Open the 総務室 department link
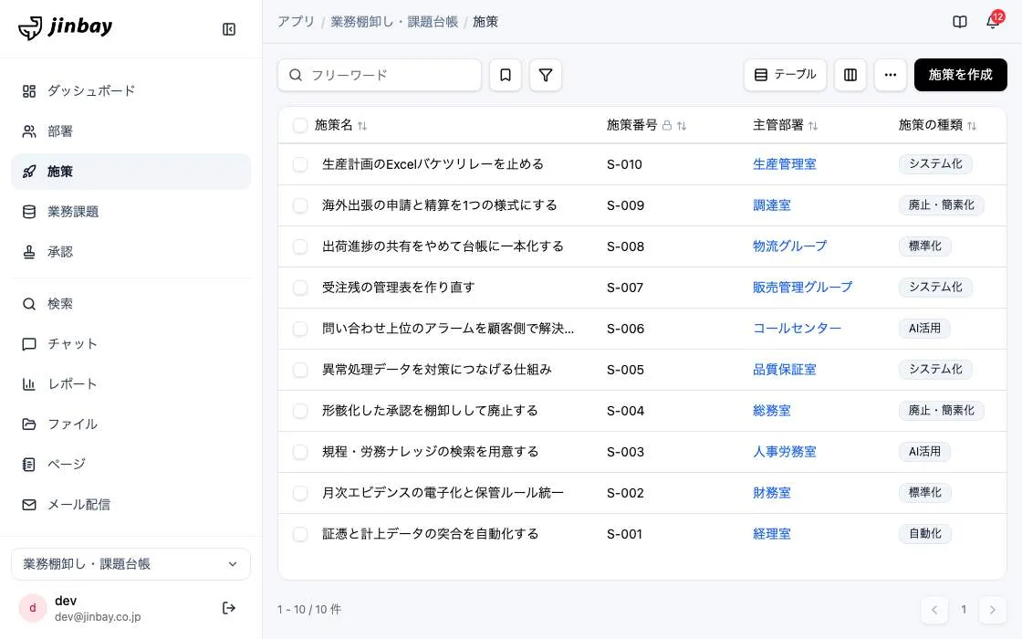The width and height of the screenshot is (1022, 639). (772, 411)
